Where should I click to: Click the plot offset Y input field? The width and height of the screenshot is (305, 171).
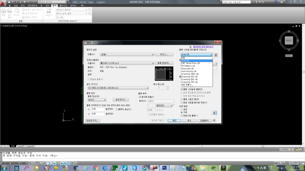click(98, 114)
